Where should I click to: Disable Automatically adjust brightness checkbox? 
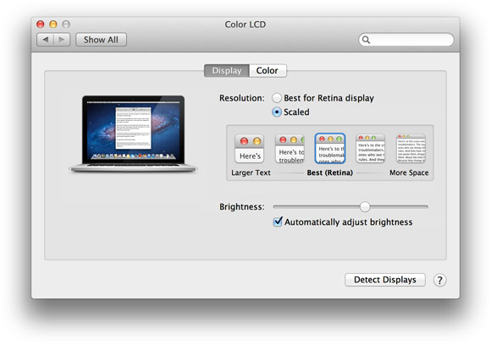coord(278,221)
